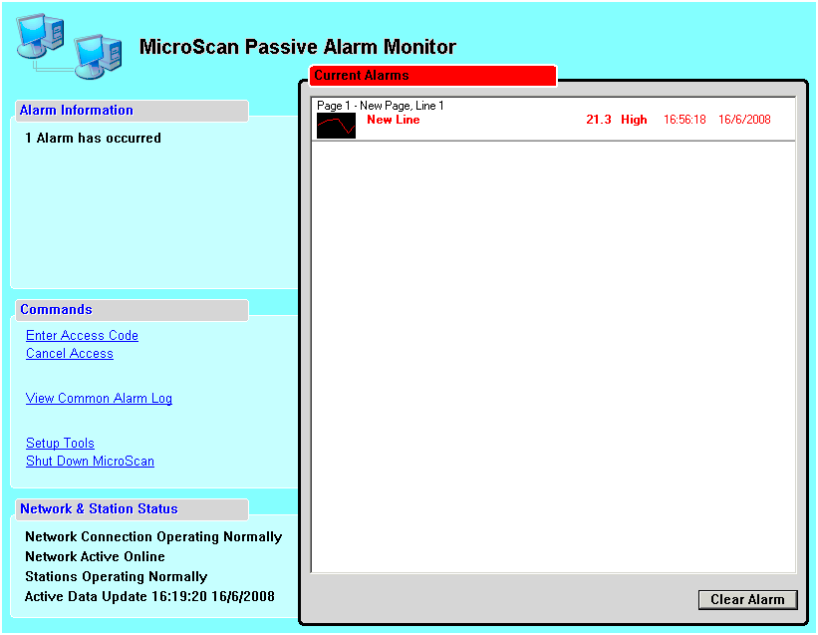Click the Network & Station Status header
Image resolution: width=818 pixels, height=635 pixels.
point(132,509)
